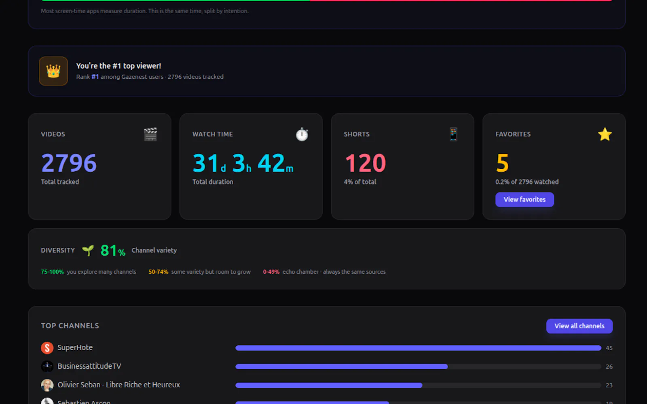
Task: Click the "Channel variety" label
Action: 154,250
